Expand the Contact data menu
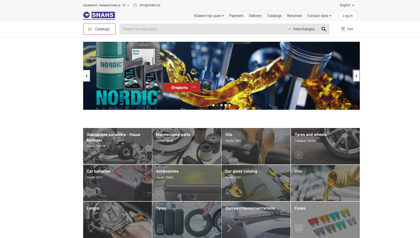 (319, 16)
